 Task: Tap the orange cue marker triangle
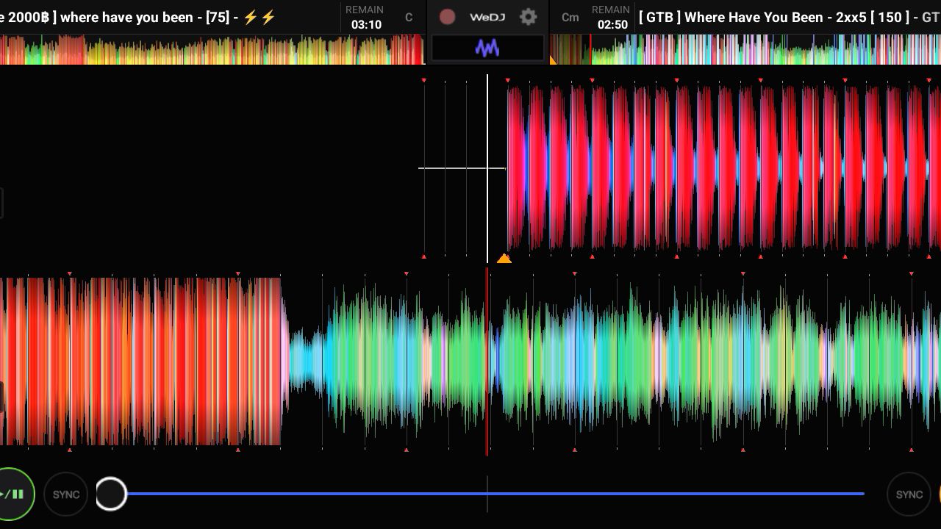[x=504, y=258]
